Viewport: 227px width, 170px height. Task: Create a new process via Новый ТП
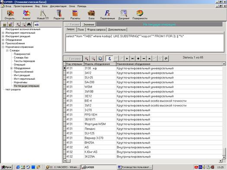43,15
